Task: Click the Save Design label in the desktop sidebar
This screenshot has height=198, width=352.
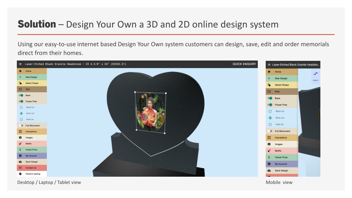Action: [32, 162]
